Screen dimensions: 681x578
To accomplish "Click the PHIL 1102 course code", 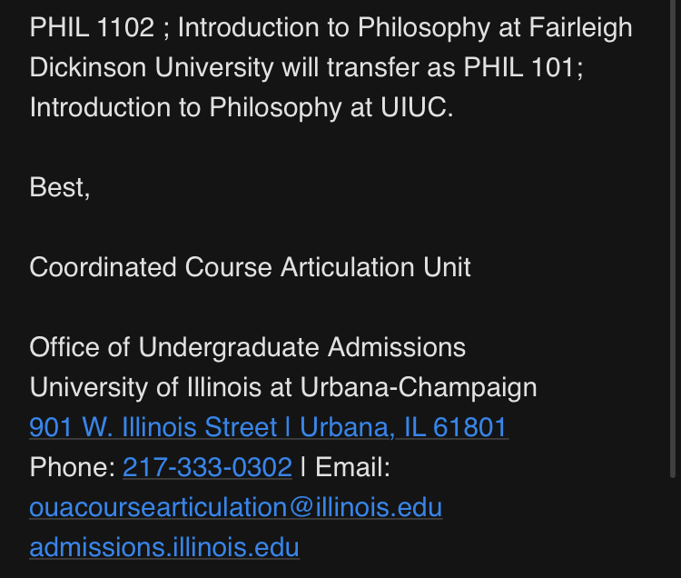I will click(x=92, y=27).
